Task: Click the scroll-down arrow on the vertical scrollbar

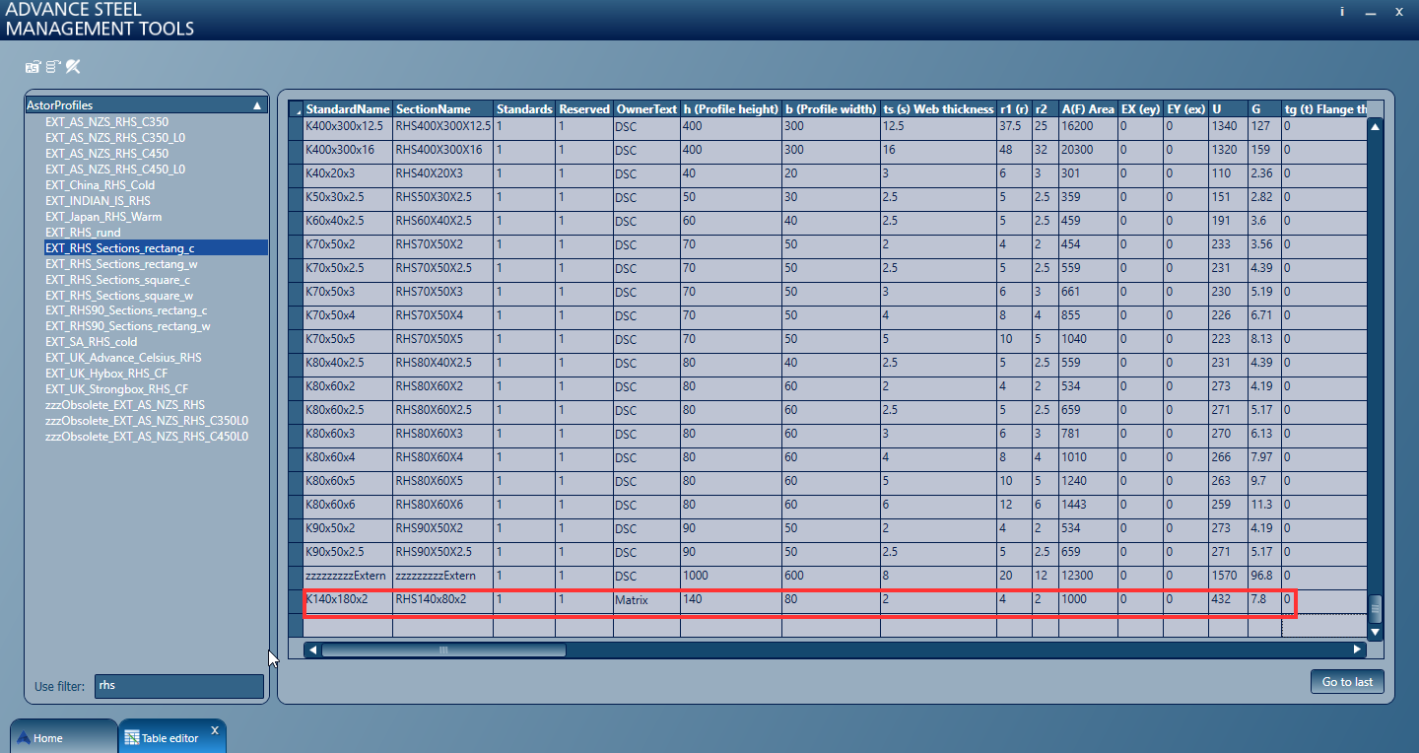Action: click(1375, 634)
